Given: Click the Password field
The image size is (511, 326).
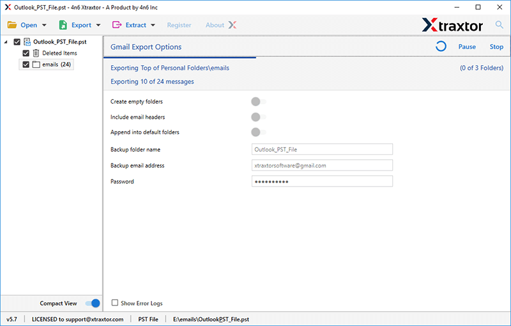Looking at the screenshot, I should pyautogui.click(x=322, y=182).
